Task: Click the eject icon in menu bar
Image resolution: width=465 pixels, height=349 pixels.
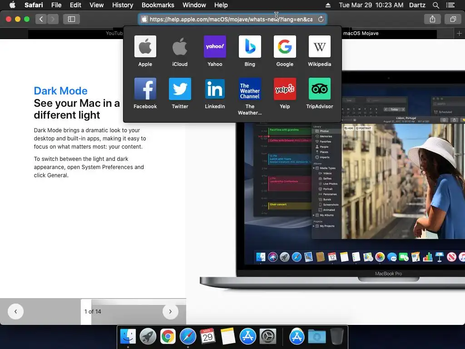Action: pyautogui.click(x=328, y=5)
